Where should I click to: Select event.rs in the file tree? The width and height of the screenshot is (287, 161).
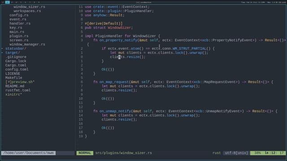(18, 19)
